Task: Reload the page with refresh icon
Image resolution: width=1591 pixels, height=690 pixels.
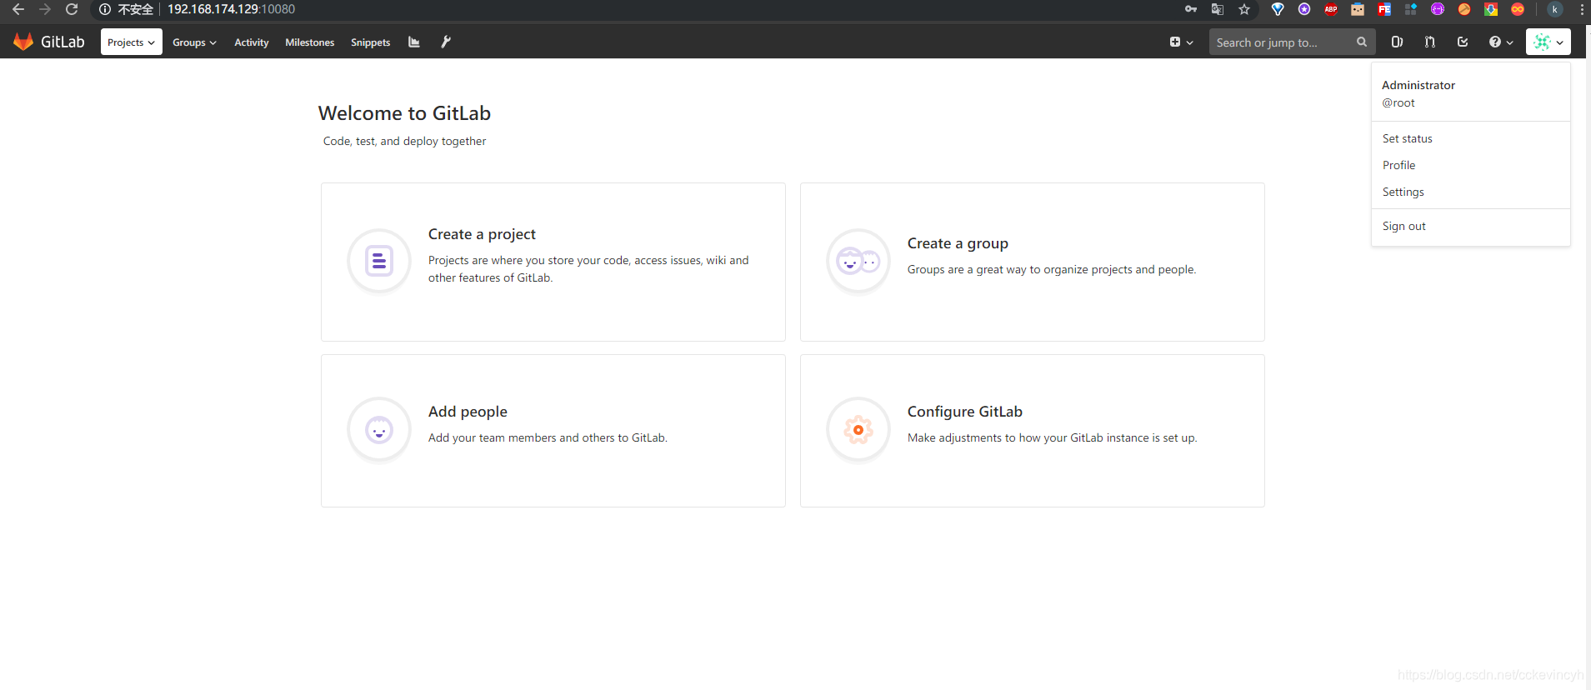Action: point(72,9)
